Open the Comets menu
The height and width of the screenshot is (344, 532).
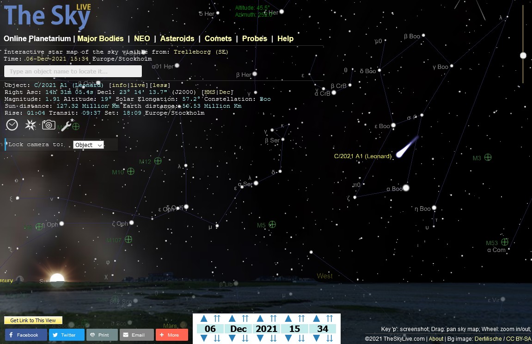(218, 38)
